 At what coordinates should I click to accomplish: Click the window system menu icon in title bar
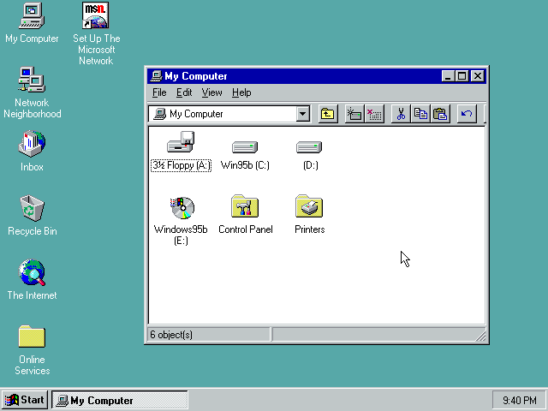[156, 76]
